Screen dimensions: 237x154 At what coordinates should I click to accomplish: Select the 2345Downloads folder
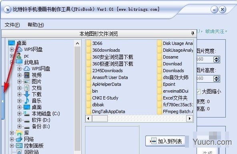(104, 71)
